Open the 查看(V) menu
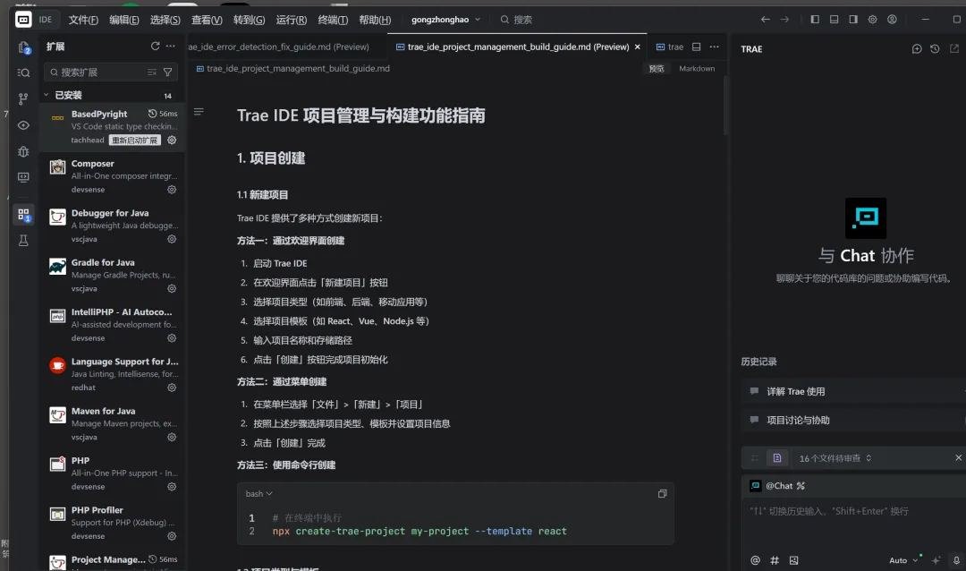 (207, 20)
